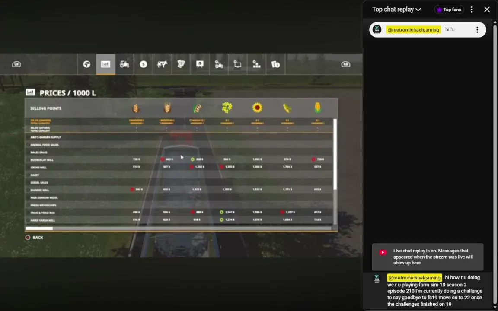The image size is (498, 311).
Task: Open the vehicles tractor menu tab
Action: [x=124, y=64]
